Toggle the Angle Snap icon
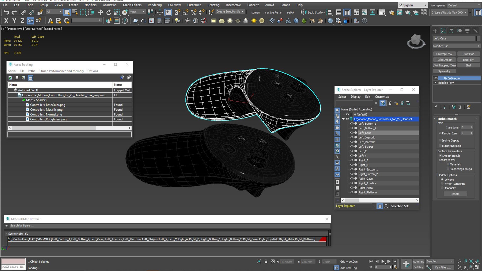 point(186,12)
